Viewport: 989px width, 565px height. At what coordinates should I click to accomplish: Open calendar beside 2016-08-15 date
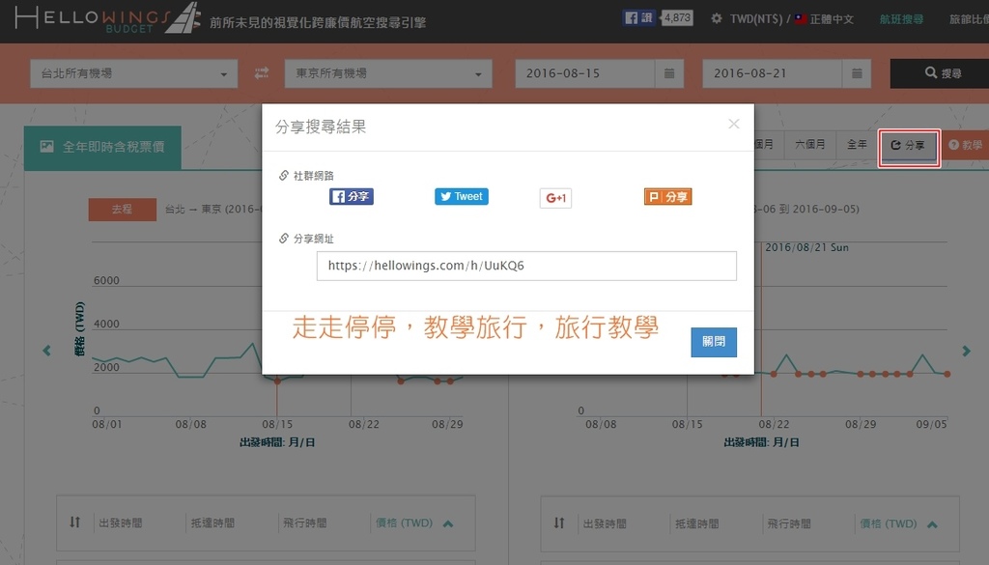coord(669,73)
